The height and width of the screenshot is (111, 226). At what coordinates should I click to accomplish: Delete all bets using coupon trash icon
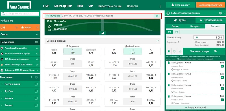pyautogui.click(x=168, y=51)
